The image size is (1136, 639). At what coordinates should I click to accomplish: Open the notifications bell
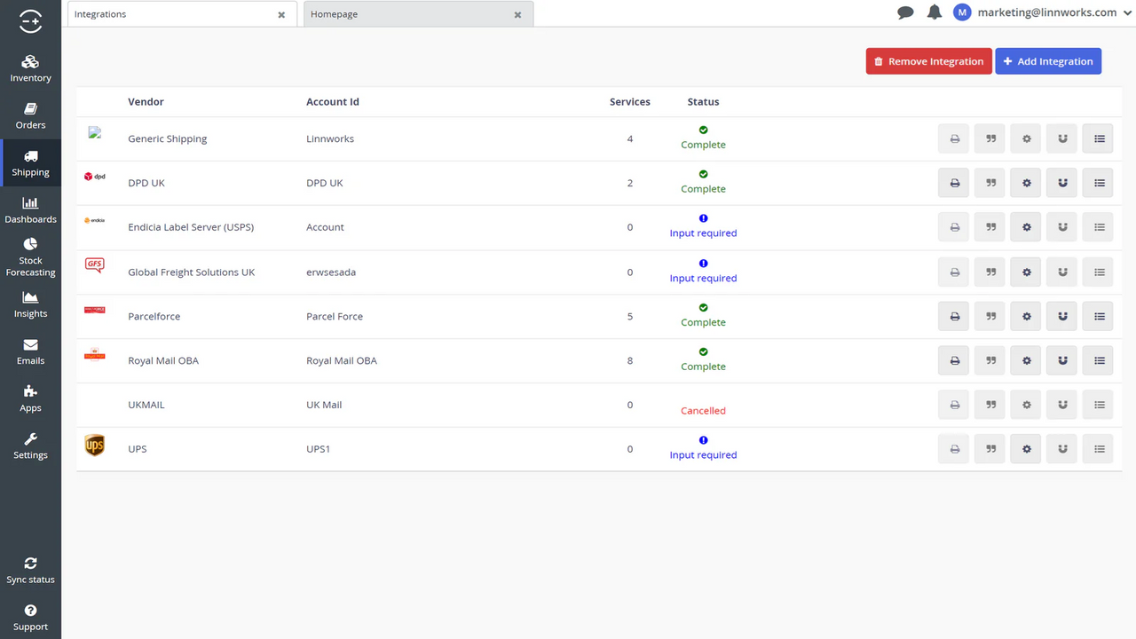[934, 12]
